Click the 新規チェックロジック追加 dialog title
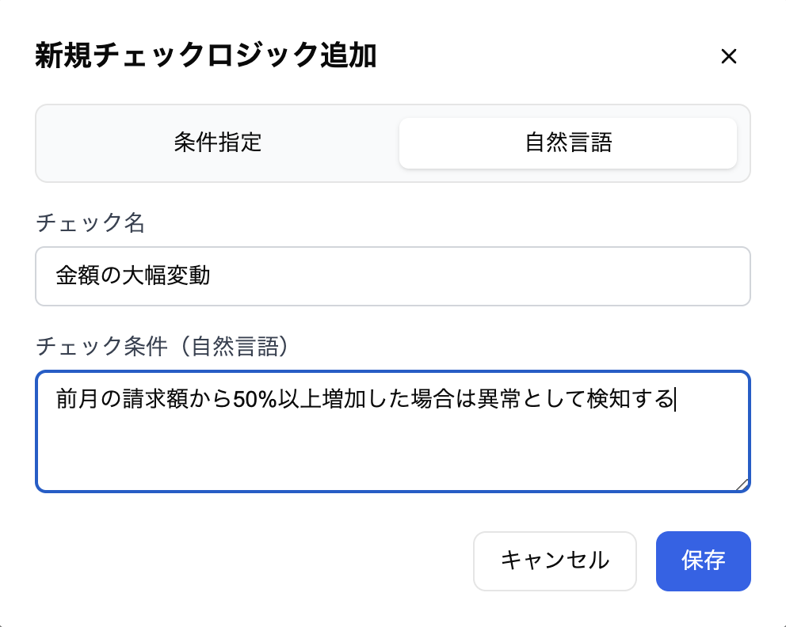The width and height of the screenshot is (786, 627). pos(206,57)
